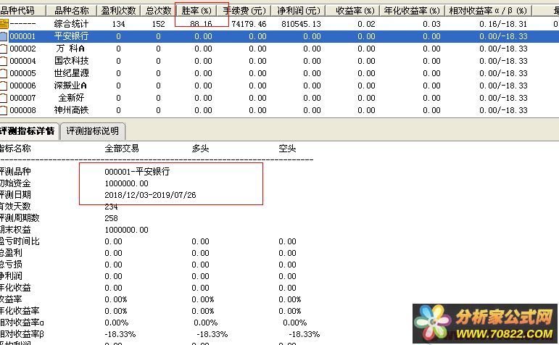Select the 全新好 row
The image size is (559, 345).
280,98
